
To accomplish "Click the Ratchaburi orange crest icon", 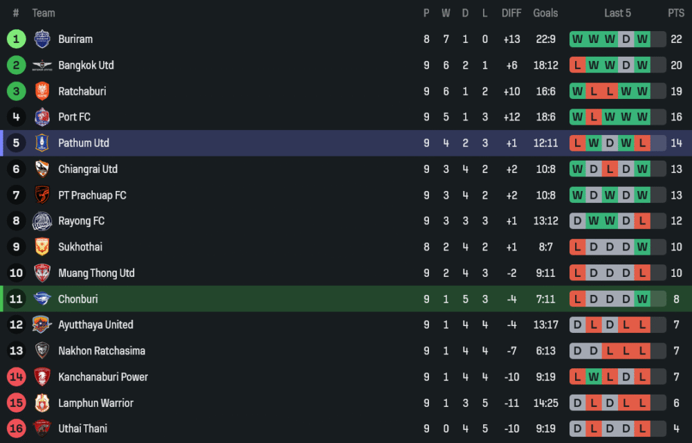I will [x=42, y=91].
